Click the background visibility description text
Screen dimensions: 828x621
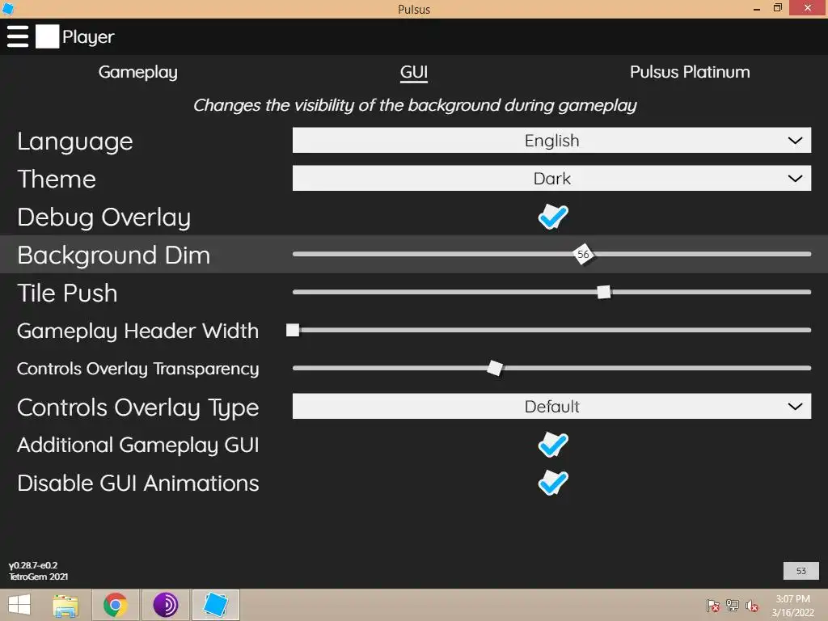click(415, 106)
